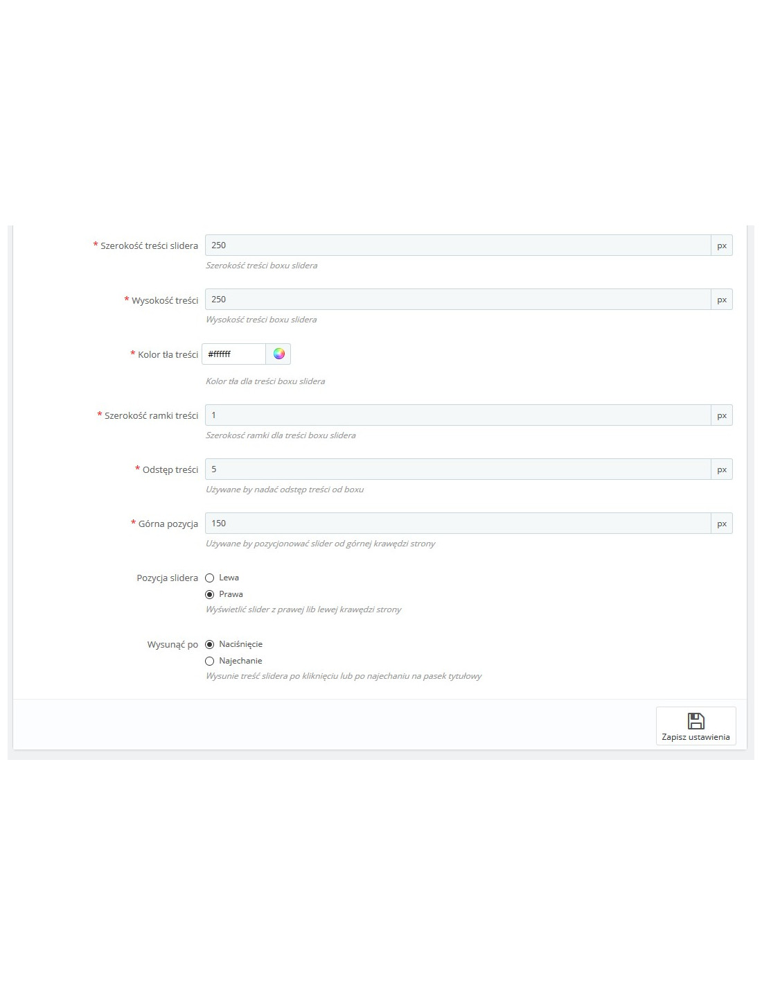Select the Prawa slider position option

(x=210, y=594)
